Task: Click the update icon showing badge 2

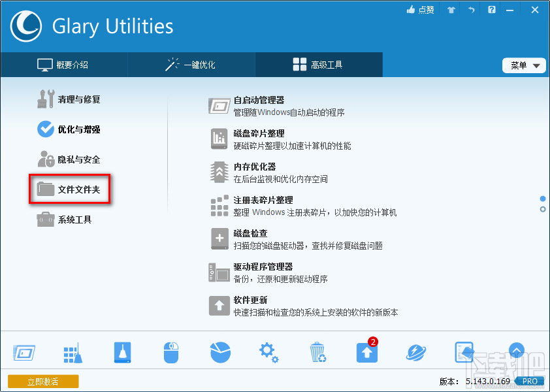Action: pyautogui.click(x=366, y=351)
